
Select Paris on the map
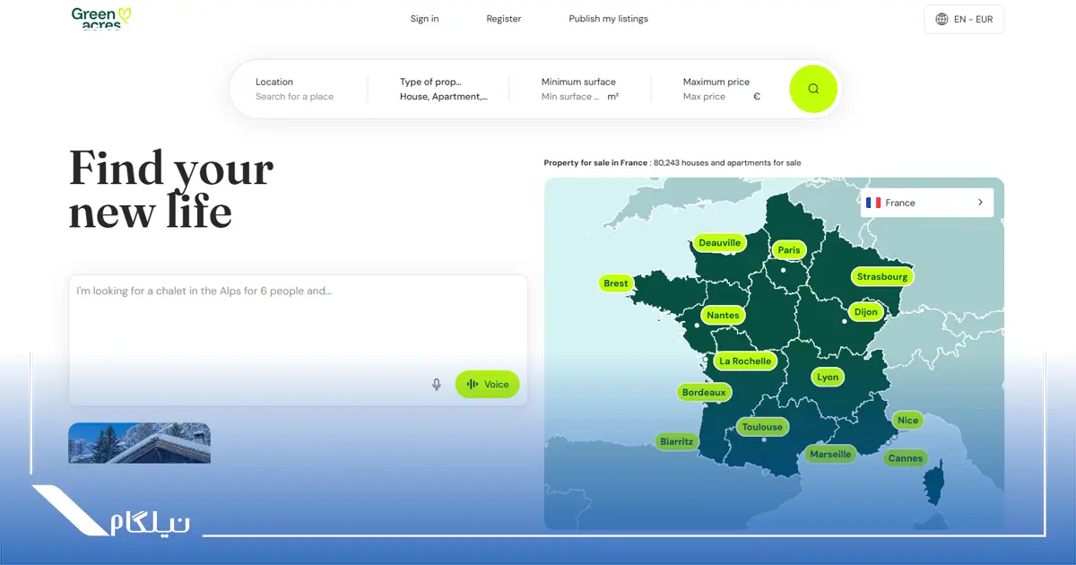pos(789,250)
